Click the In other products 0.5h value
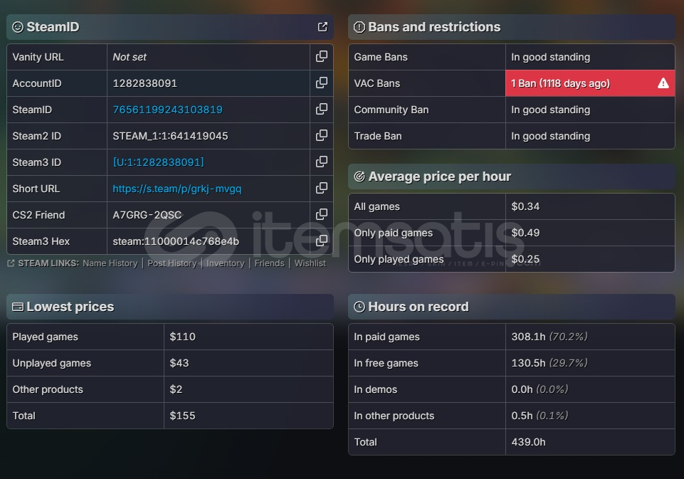Image resolution: width=684 pixels, height=479 pixels. point(522,416)
